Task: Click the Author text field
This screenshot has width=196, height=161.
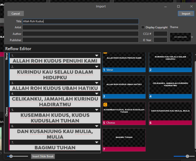Action: 80,34
